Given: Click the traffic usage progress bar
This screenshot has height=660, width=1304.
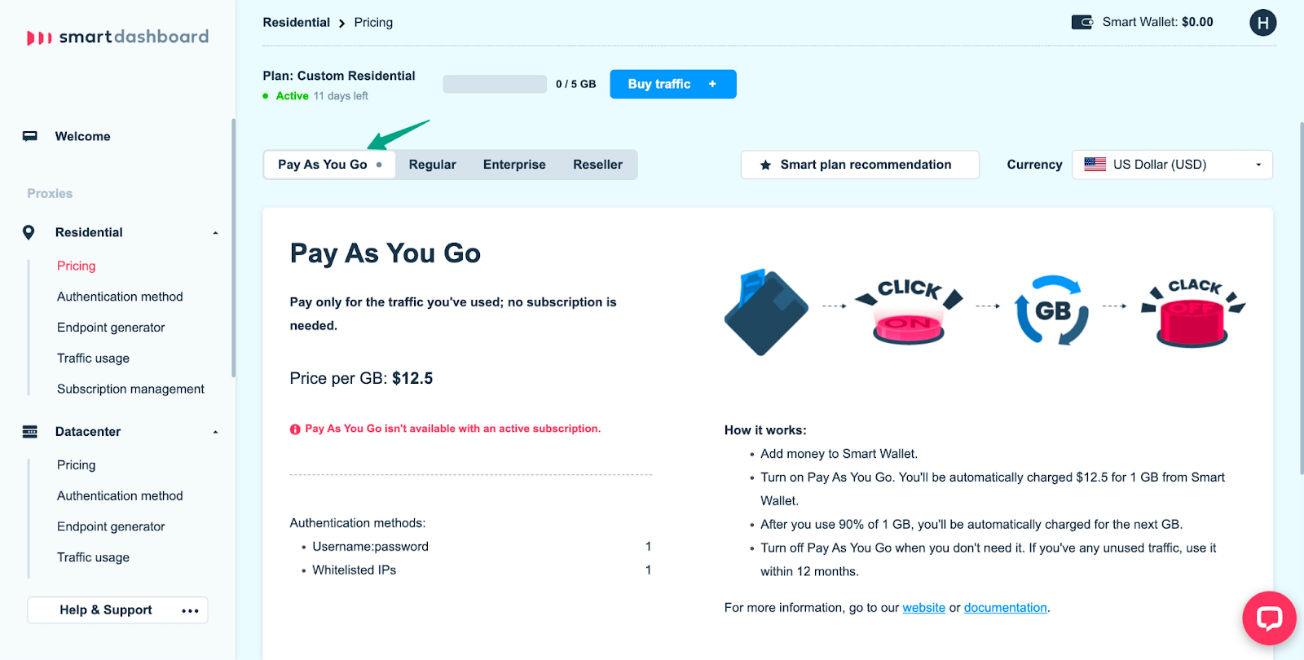Looking at the screenshot, I should pos(495,84).
